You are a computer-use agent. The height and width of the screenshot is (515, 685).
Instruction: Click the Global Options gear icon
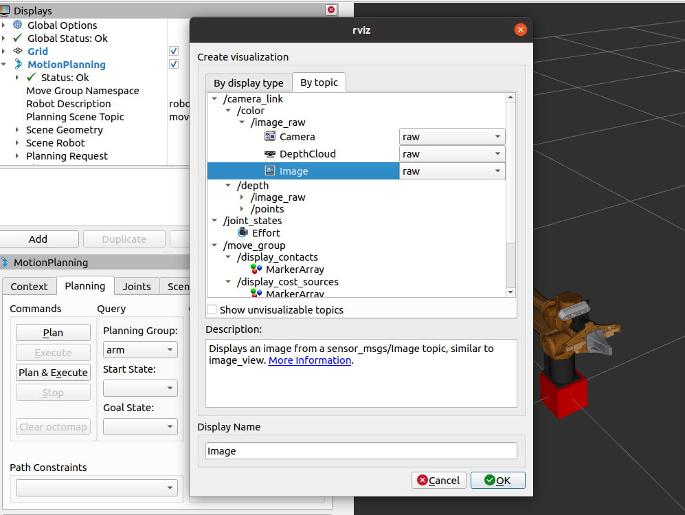[17, 25]
